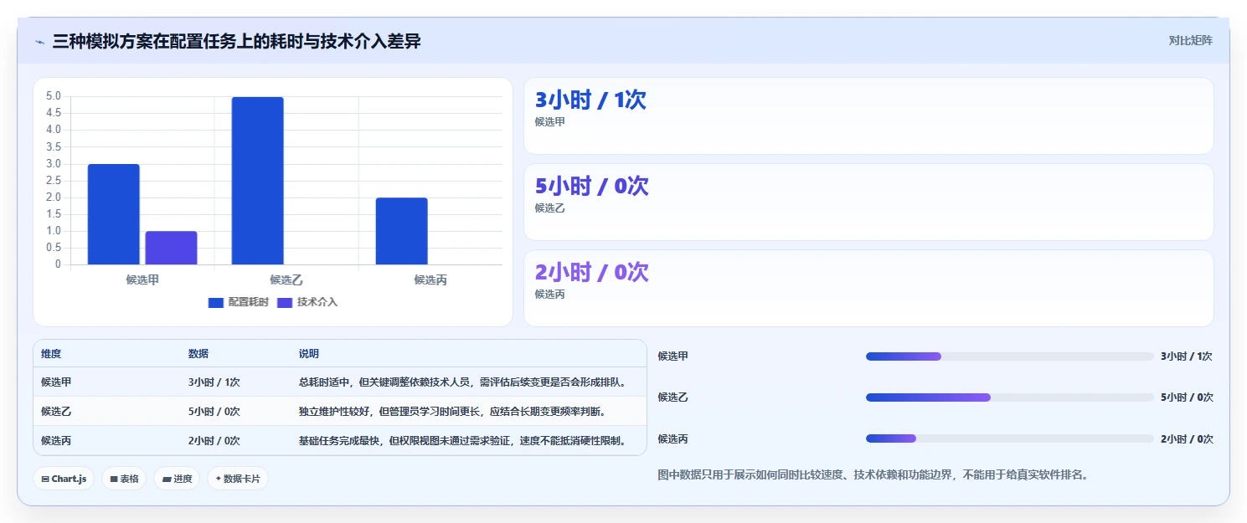
Task: Click table cell 2小时 / 0次
Action: click(x=214, y=441)
